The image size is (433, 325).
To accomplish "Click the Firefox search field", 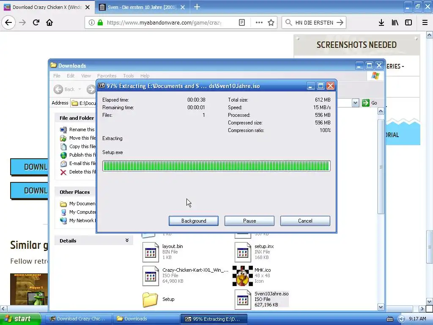I will (x=314, y=23).
